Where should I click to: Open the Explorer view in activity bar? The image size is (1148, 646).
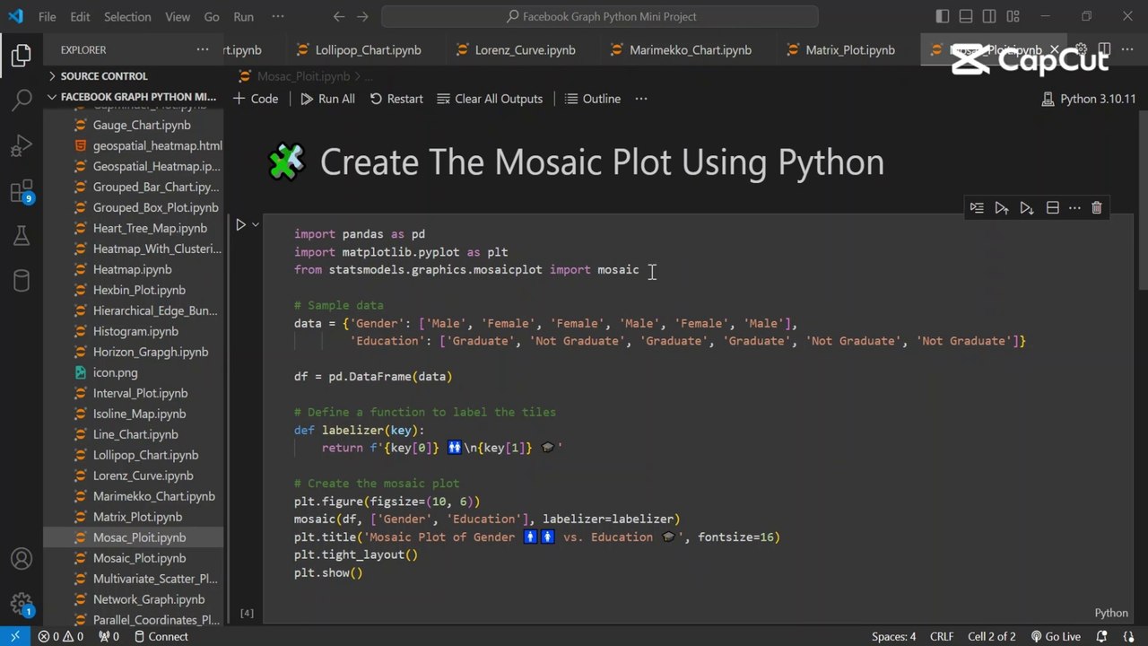22,57
